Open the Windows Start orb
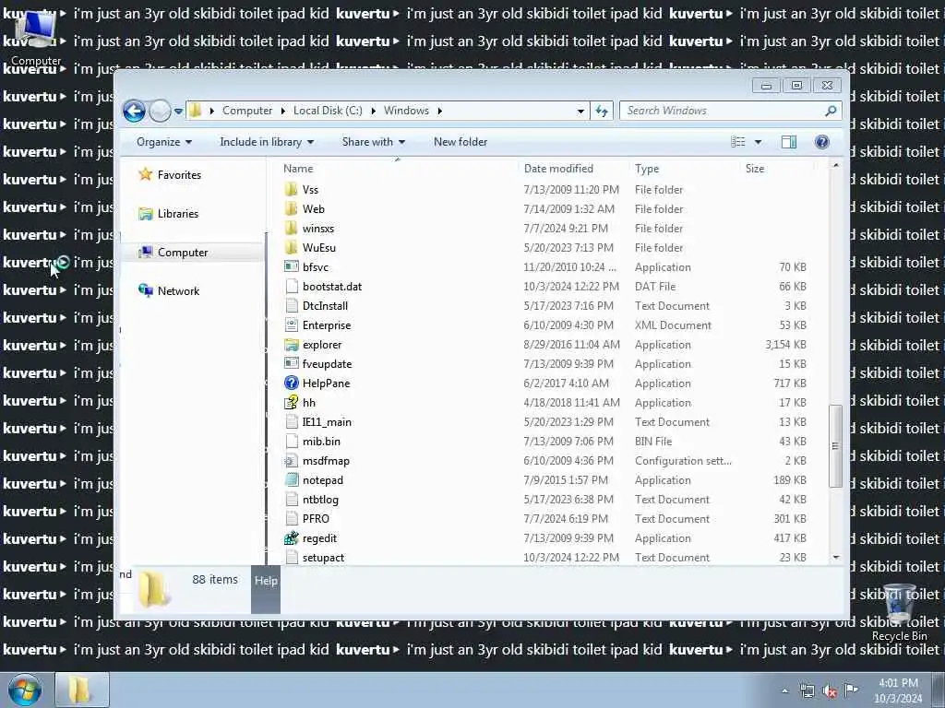This screenshot has height=708, width=945. click(x=24, y=690)
